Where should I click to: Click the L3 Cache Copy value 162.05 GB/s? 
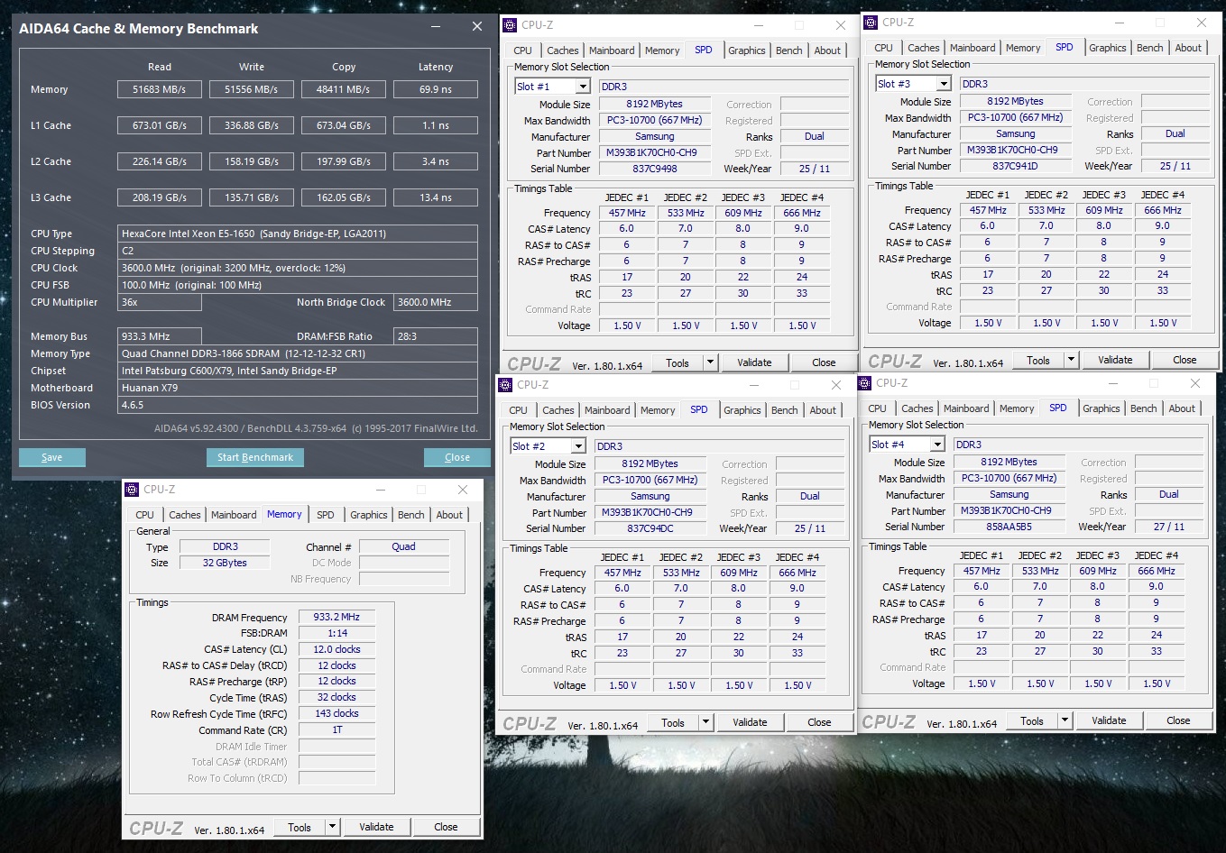point(344,197)
